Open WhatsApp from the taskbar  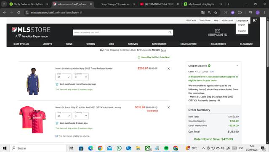tap(119, 148)
